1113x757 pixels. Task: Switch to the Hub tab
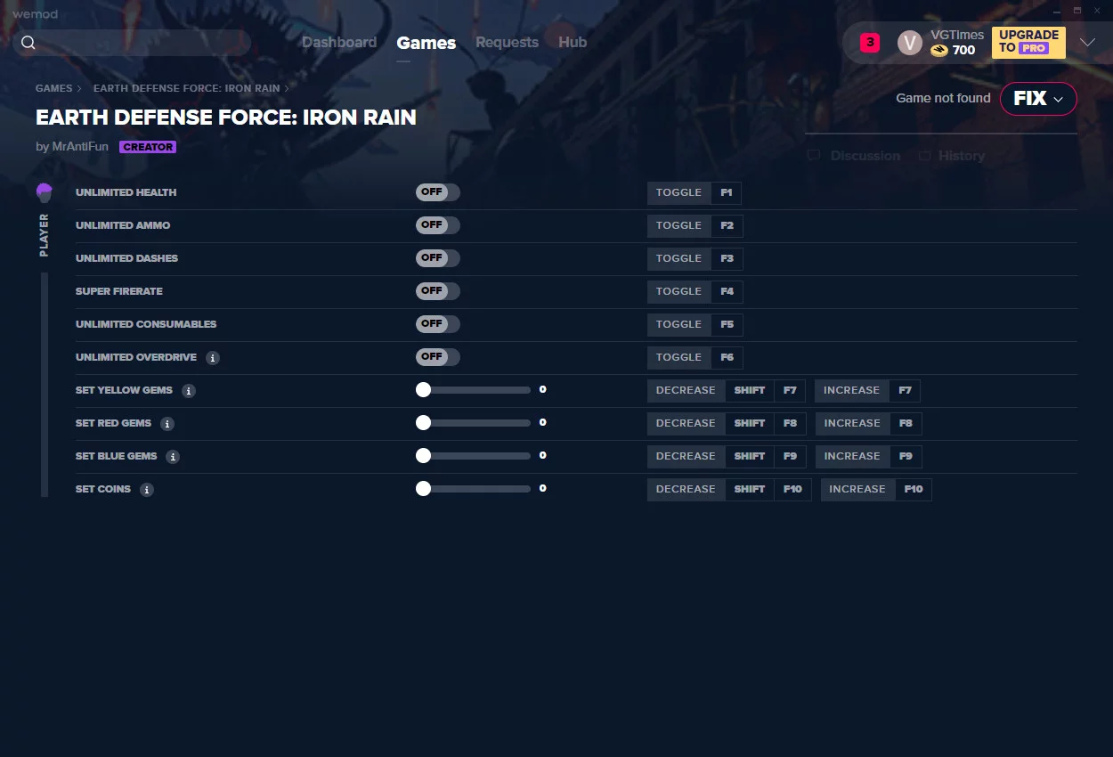point(573,43)
